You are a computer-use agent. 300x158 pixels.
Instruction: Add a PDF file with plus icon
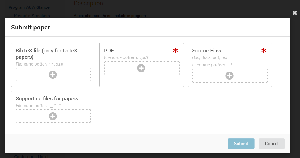coord(141,68)
